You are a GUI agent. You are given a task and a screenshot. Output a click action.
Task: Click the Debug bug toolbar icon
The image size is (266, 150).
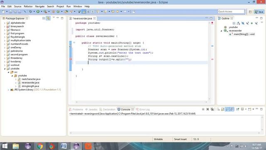(30, 12)
